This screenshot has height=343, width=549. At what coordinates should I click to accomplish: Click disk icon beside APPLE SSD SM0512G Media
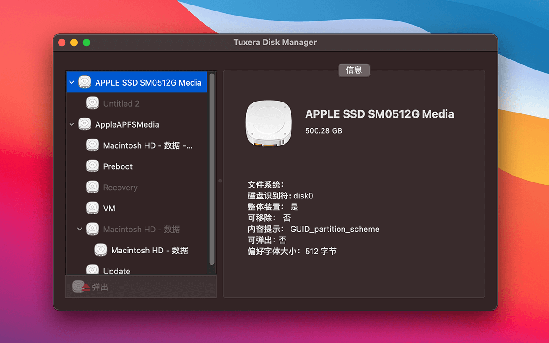(x=85, y=82)
